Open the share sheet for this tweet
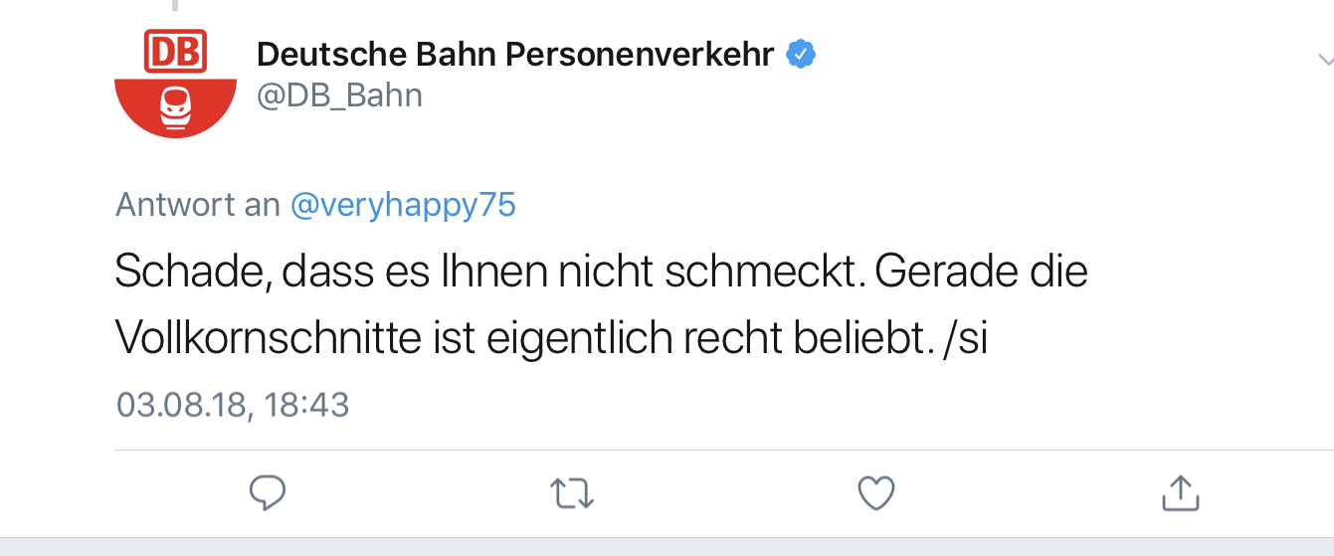This screenshot has width=1334, height=556. (1180, 492)
